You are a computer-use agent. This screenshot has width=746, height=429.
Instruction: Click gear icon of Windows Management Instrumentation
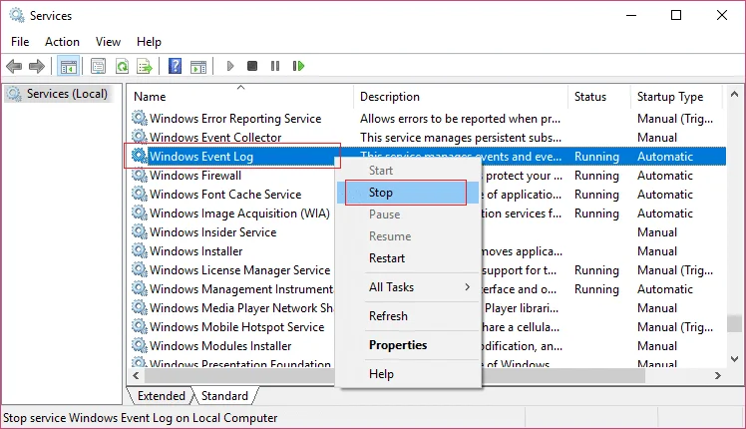140,288
